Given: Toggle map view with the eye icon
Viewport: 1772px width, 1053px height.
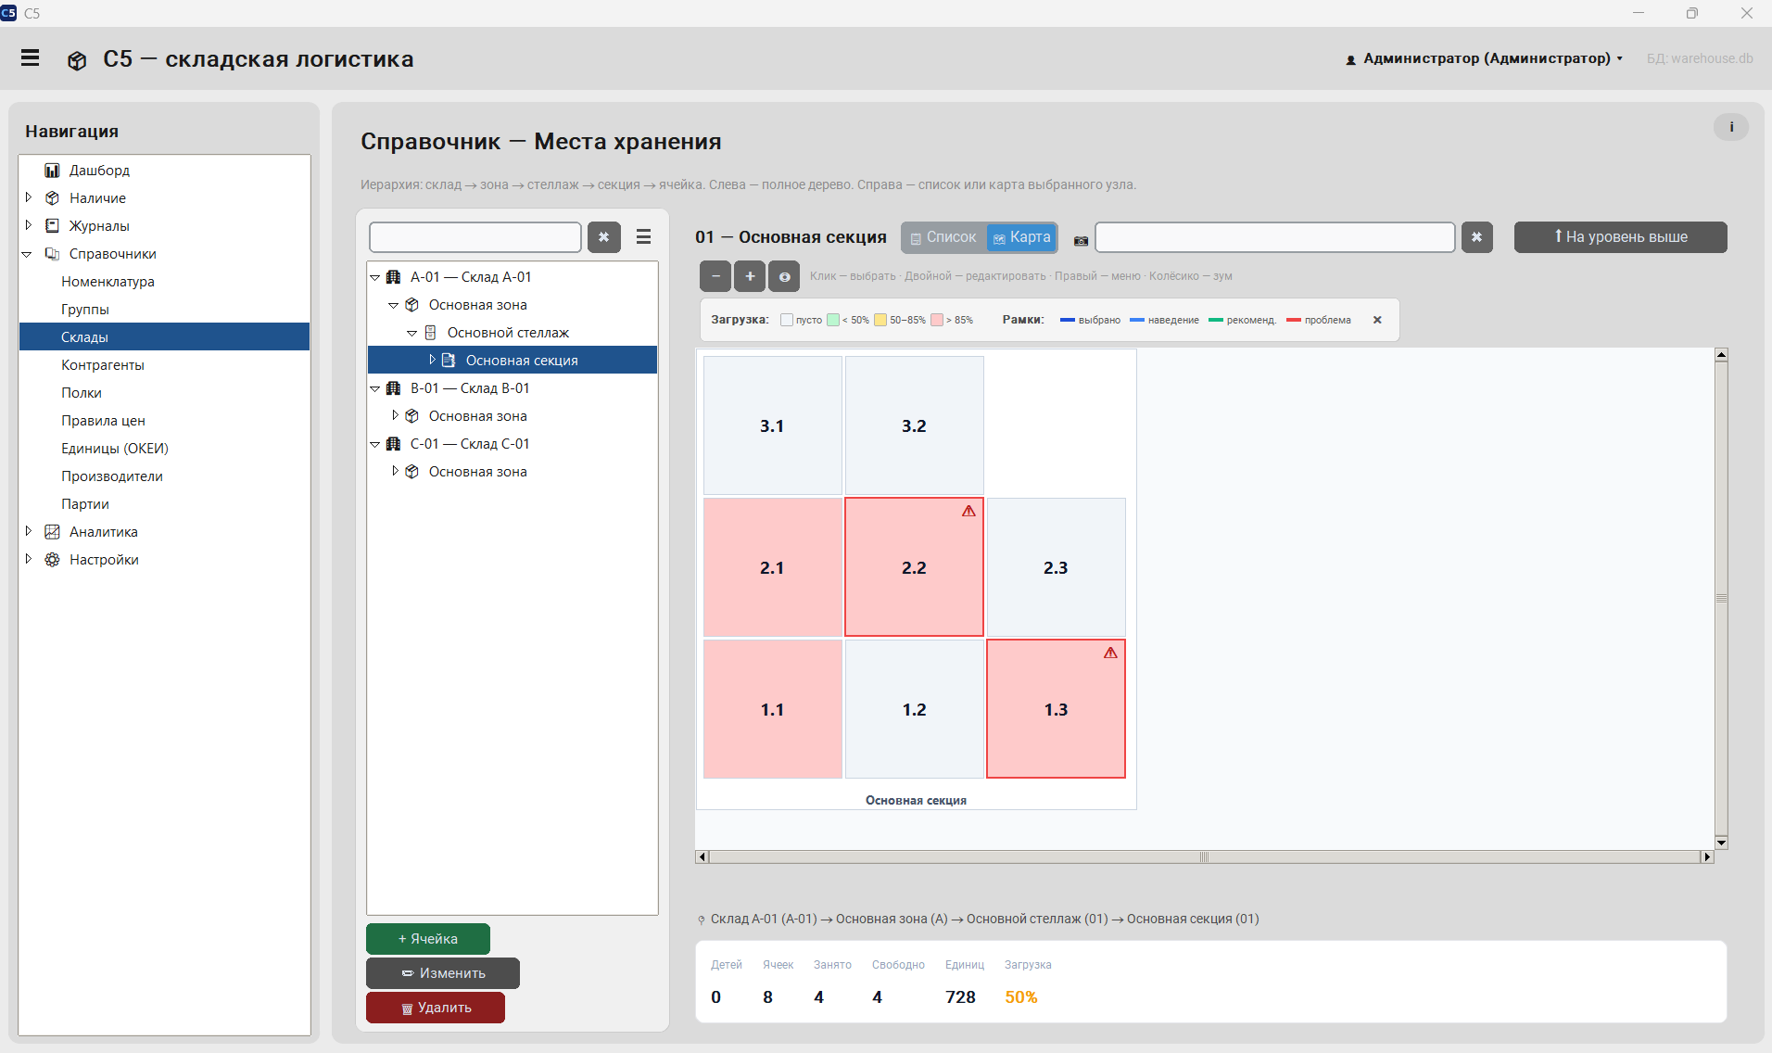Looking at the screenshot, I should click(x=784, y=276).
